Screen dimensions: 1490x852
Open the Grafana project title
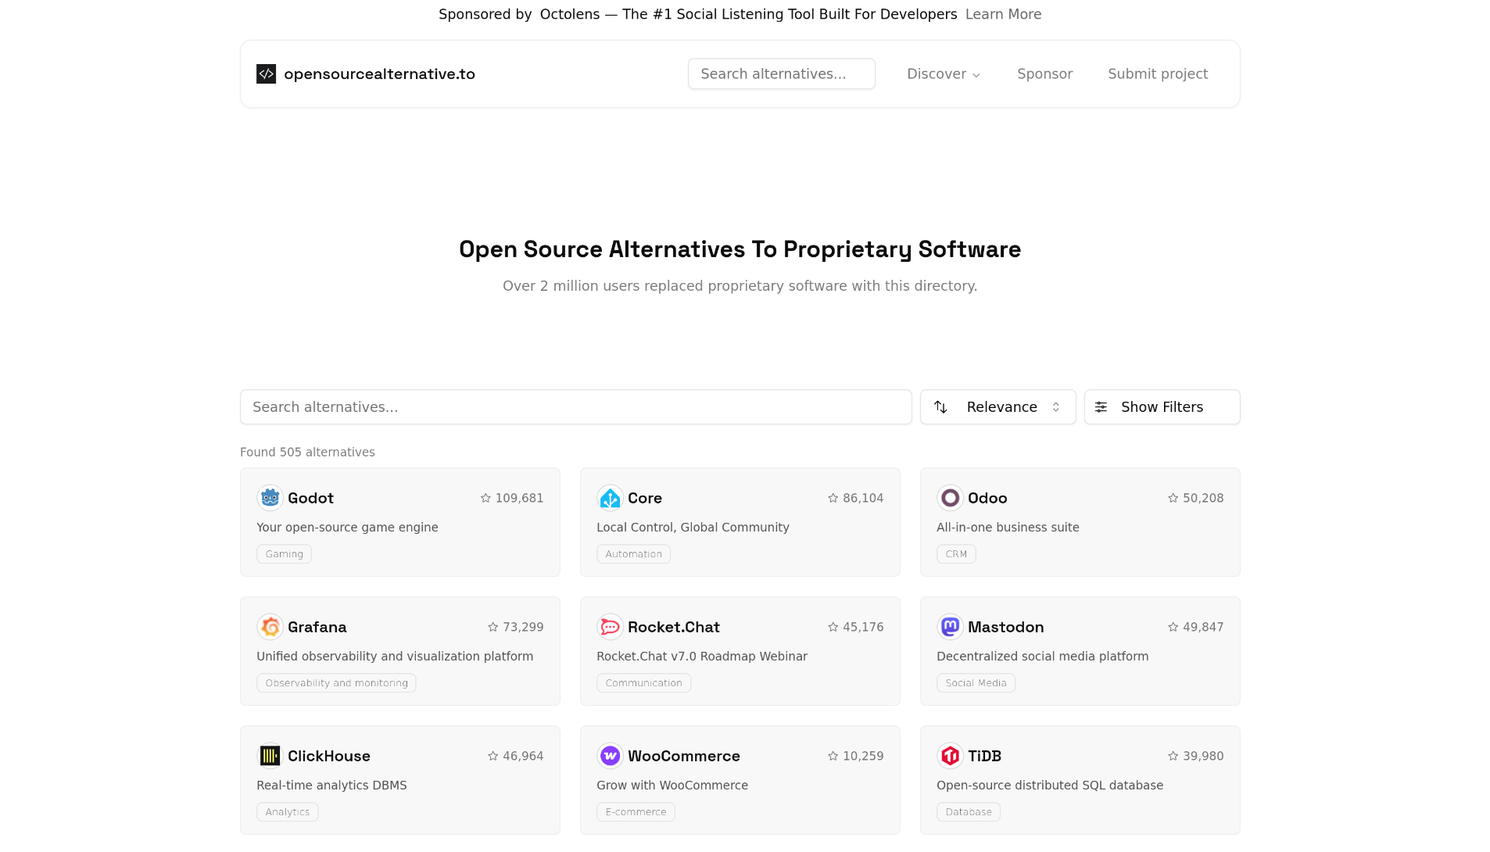coord(317,627)
